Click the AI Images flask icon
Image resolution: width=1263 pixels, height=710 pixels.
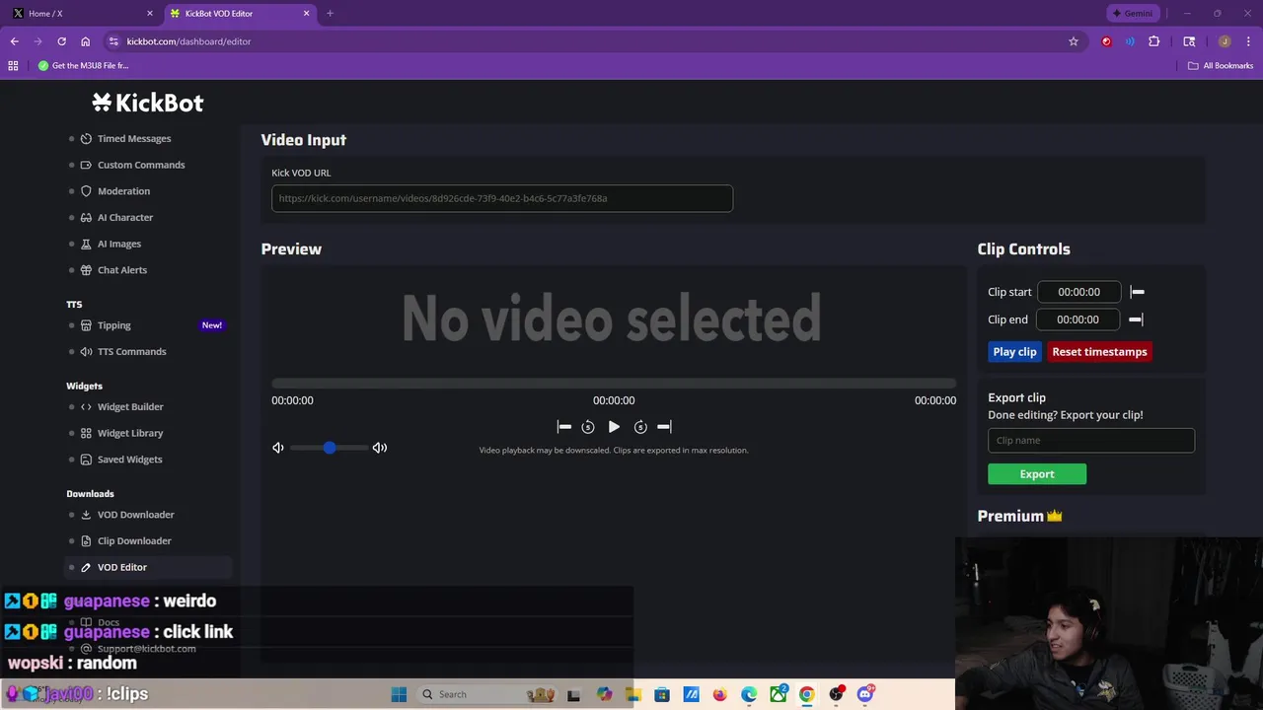pos(86,244)
